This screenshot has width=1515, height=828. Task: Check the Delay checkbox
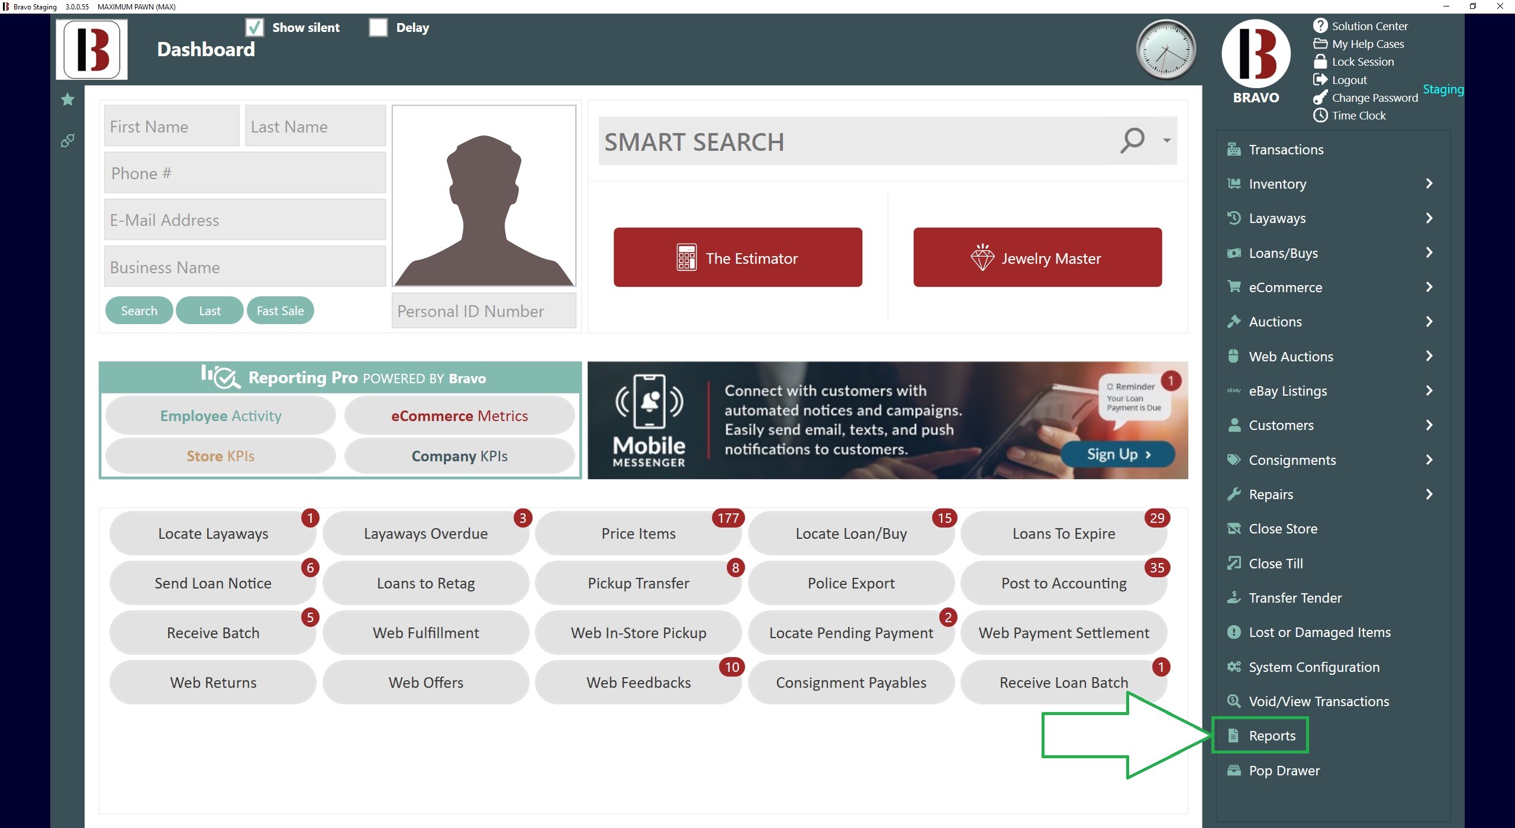click(378, 27)
